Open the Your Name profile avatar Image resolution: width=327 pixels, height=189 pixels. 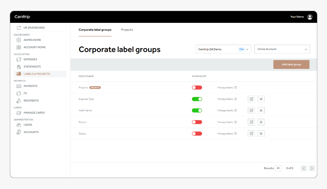click(x=309, y=17)
